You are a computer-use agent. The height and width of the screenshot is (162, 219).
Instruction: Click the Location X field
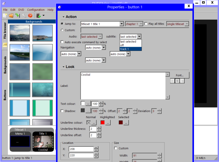[81, 149]
